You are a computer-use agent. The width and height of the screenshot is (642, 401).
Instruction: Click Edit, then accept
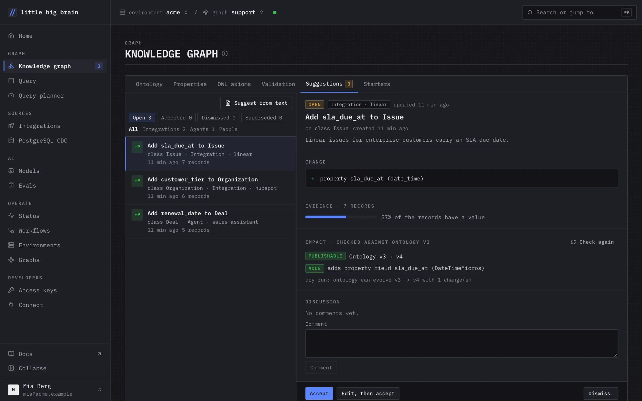(368, 393)
